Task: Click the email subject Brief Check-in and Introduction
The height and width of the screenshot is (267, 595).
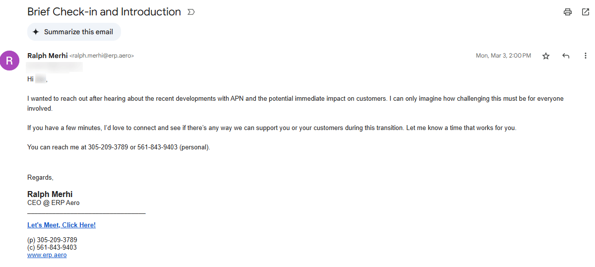Action: point(104,12)
